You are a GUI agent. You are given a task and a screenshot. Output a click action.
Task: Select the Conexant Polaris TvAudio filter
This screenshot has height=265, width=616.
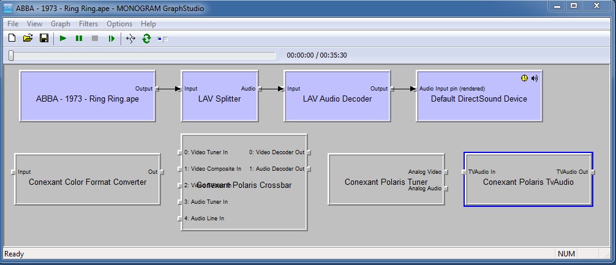point(528,179)
